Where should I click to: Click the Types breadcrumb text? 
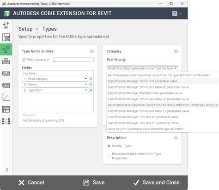click(x=49, y=29)
